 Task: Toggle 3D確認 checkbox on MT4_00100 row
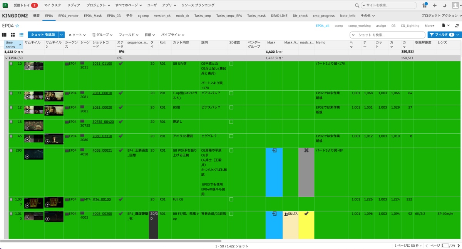coord(231,199)
